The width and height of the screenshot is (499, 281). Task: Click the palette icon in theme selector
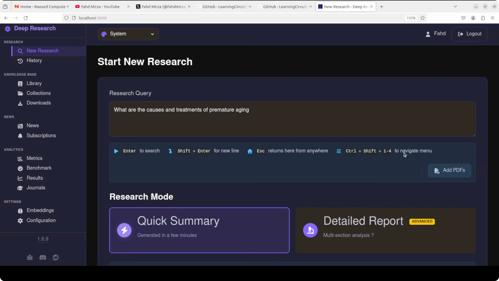click(x=104, y=34)
